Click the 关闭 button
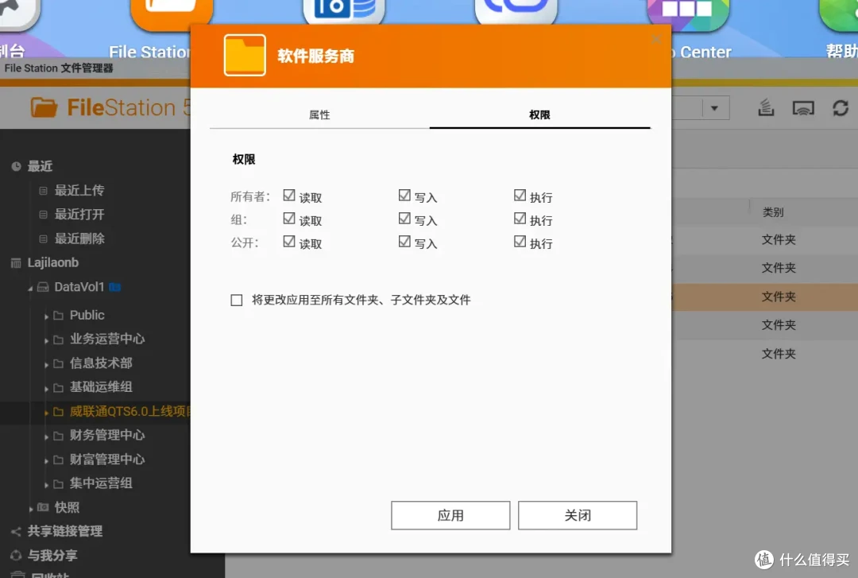858x578 pixels. click(578, 515)
